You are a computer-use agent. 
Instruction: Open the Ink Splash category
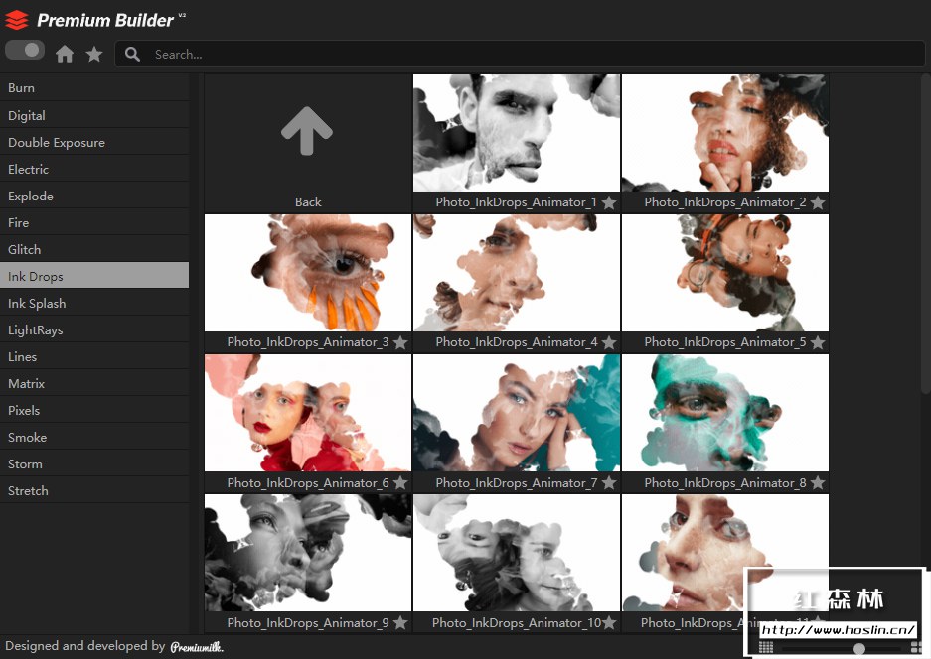[94, 303]
